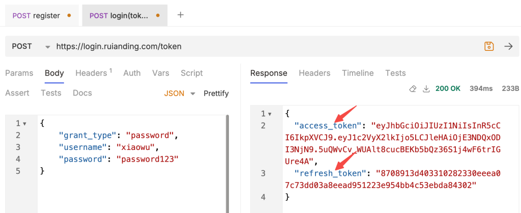
Task: Send the request with the arrow icon
Action: coord(508,46)
